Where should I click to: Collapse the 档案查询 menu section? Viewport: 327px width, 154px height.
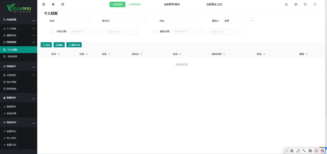tap(34, 42)
